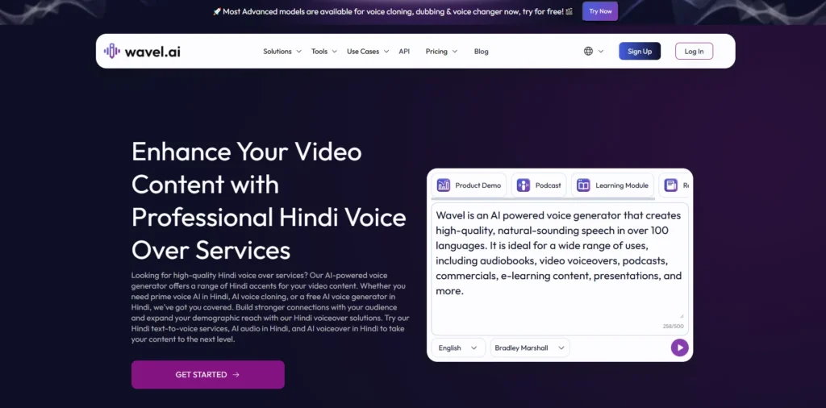Screen dimensions: 826x408
Task: Open the Bradley Marshall voice dropdown
Action: tap(530, 348)
